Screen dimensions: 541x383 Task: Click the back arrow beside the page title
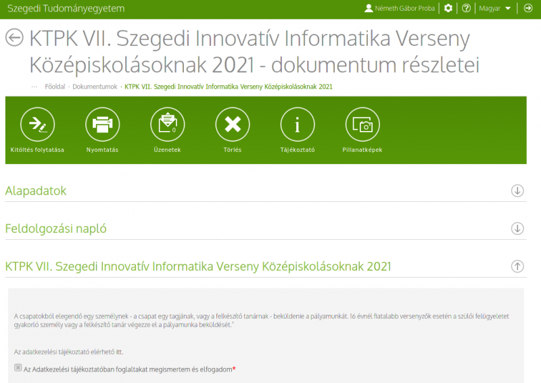pyautogui.click(x=14, y=38)
